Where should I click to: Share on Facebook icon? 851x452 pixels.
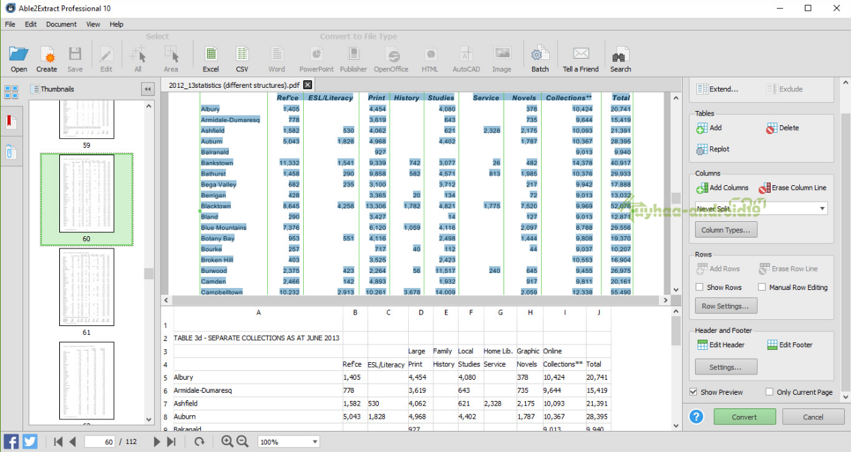[12, 441]
